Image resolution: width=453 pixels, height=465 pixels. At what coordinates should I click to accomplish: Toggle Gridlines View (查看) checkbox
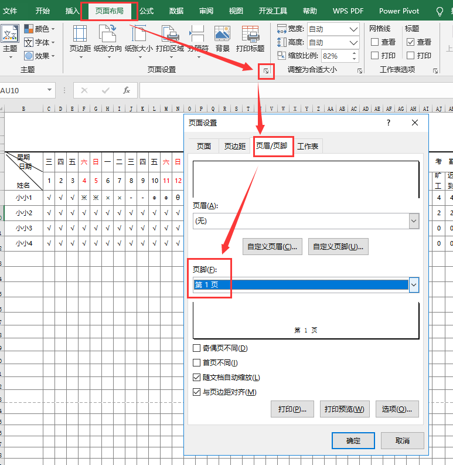point(374,42)
